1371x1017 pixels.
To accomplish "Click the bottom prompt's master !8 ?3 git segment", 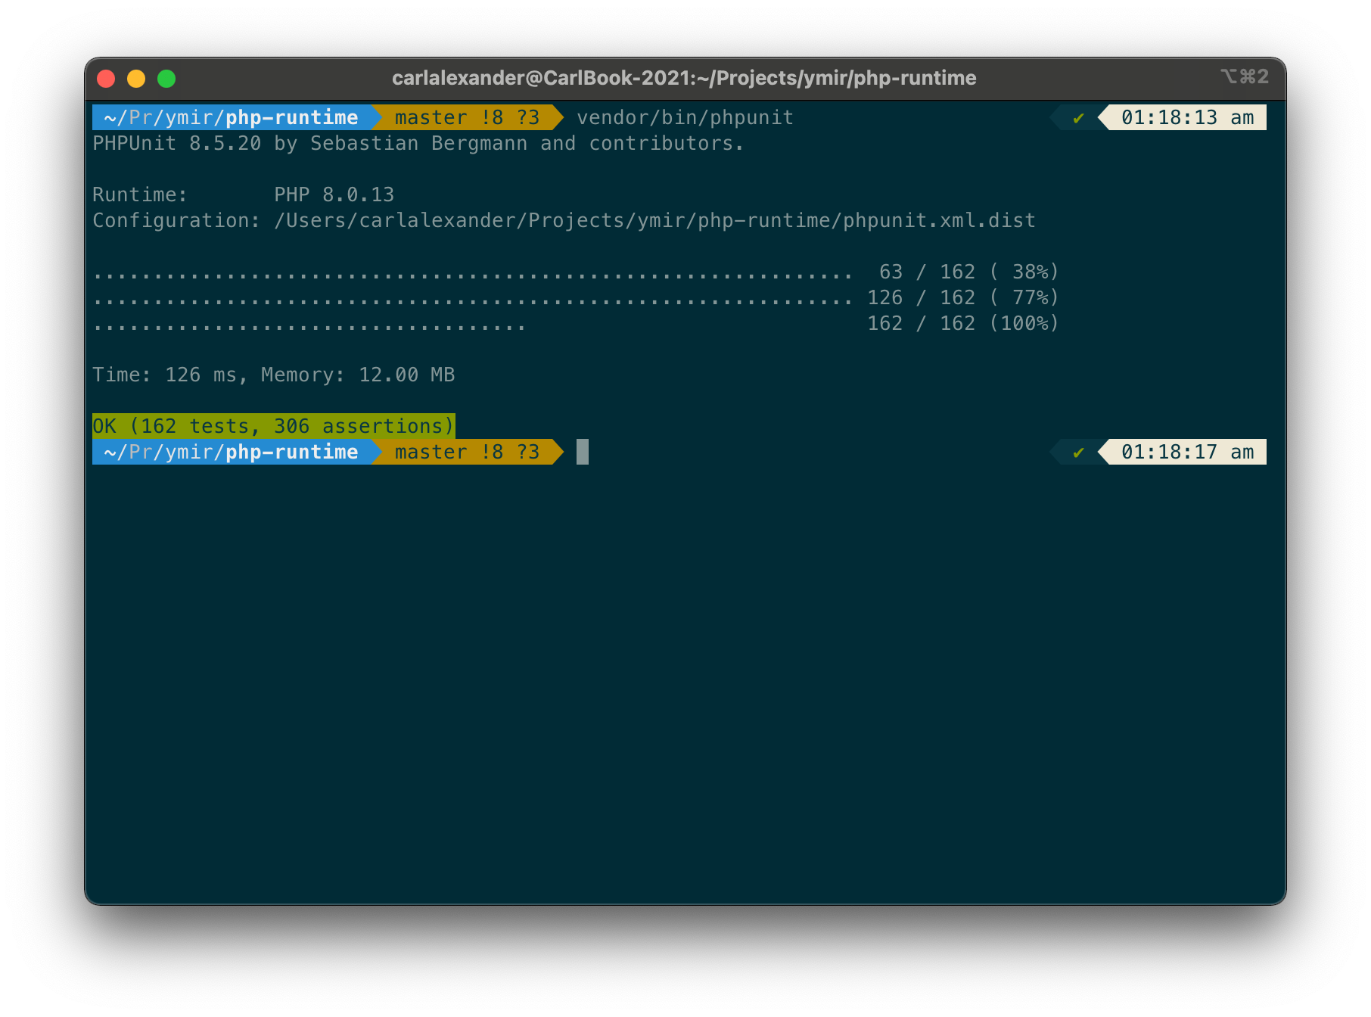I will coord(468,452).
